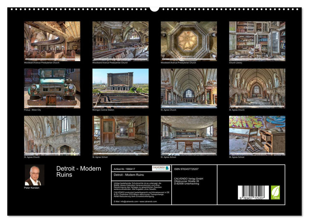
Task: Click the Church Library thumbnail
Action: [256, 41]
